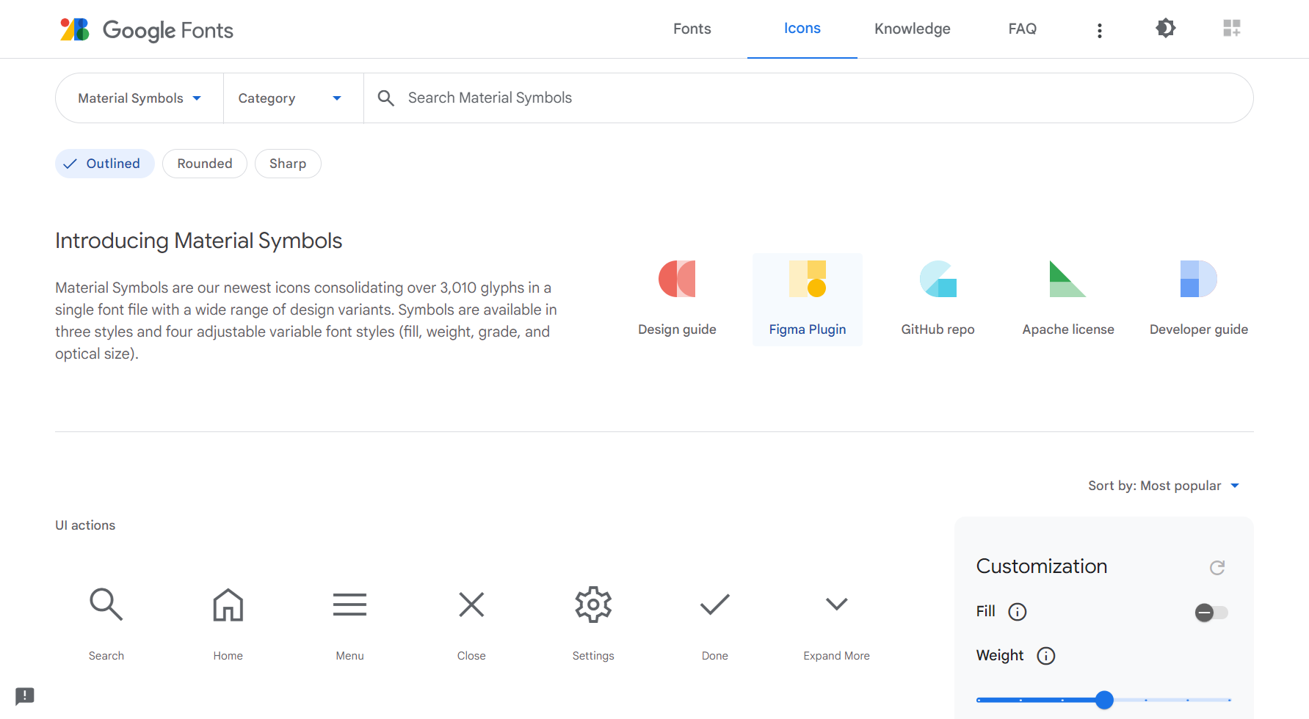Open the selected families grid icon
Viewport: 1309px width, 719px height.
(x=1231, y=29)
